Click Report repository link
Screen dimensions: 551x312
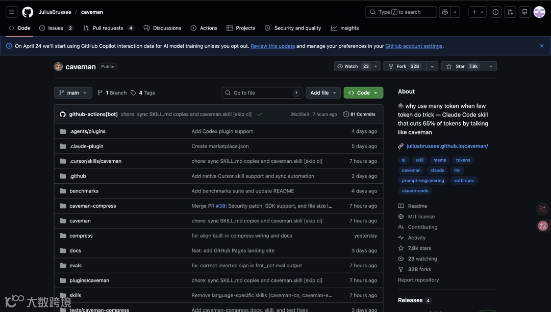point(418,280)
